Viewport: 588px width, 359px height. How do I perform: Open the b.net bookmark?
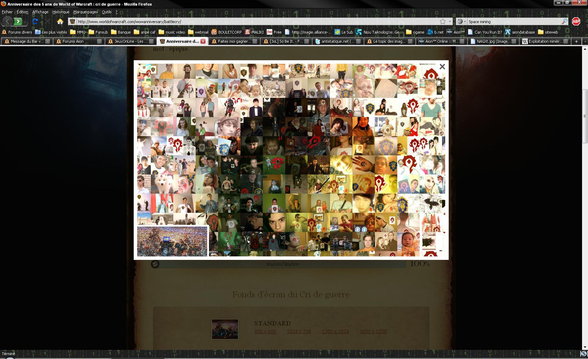click(x=435, y=32)
